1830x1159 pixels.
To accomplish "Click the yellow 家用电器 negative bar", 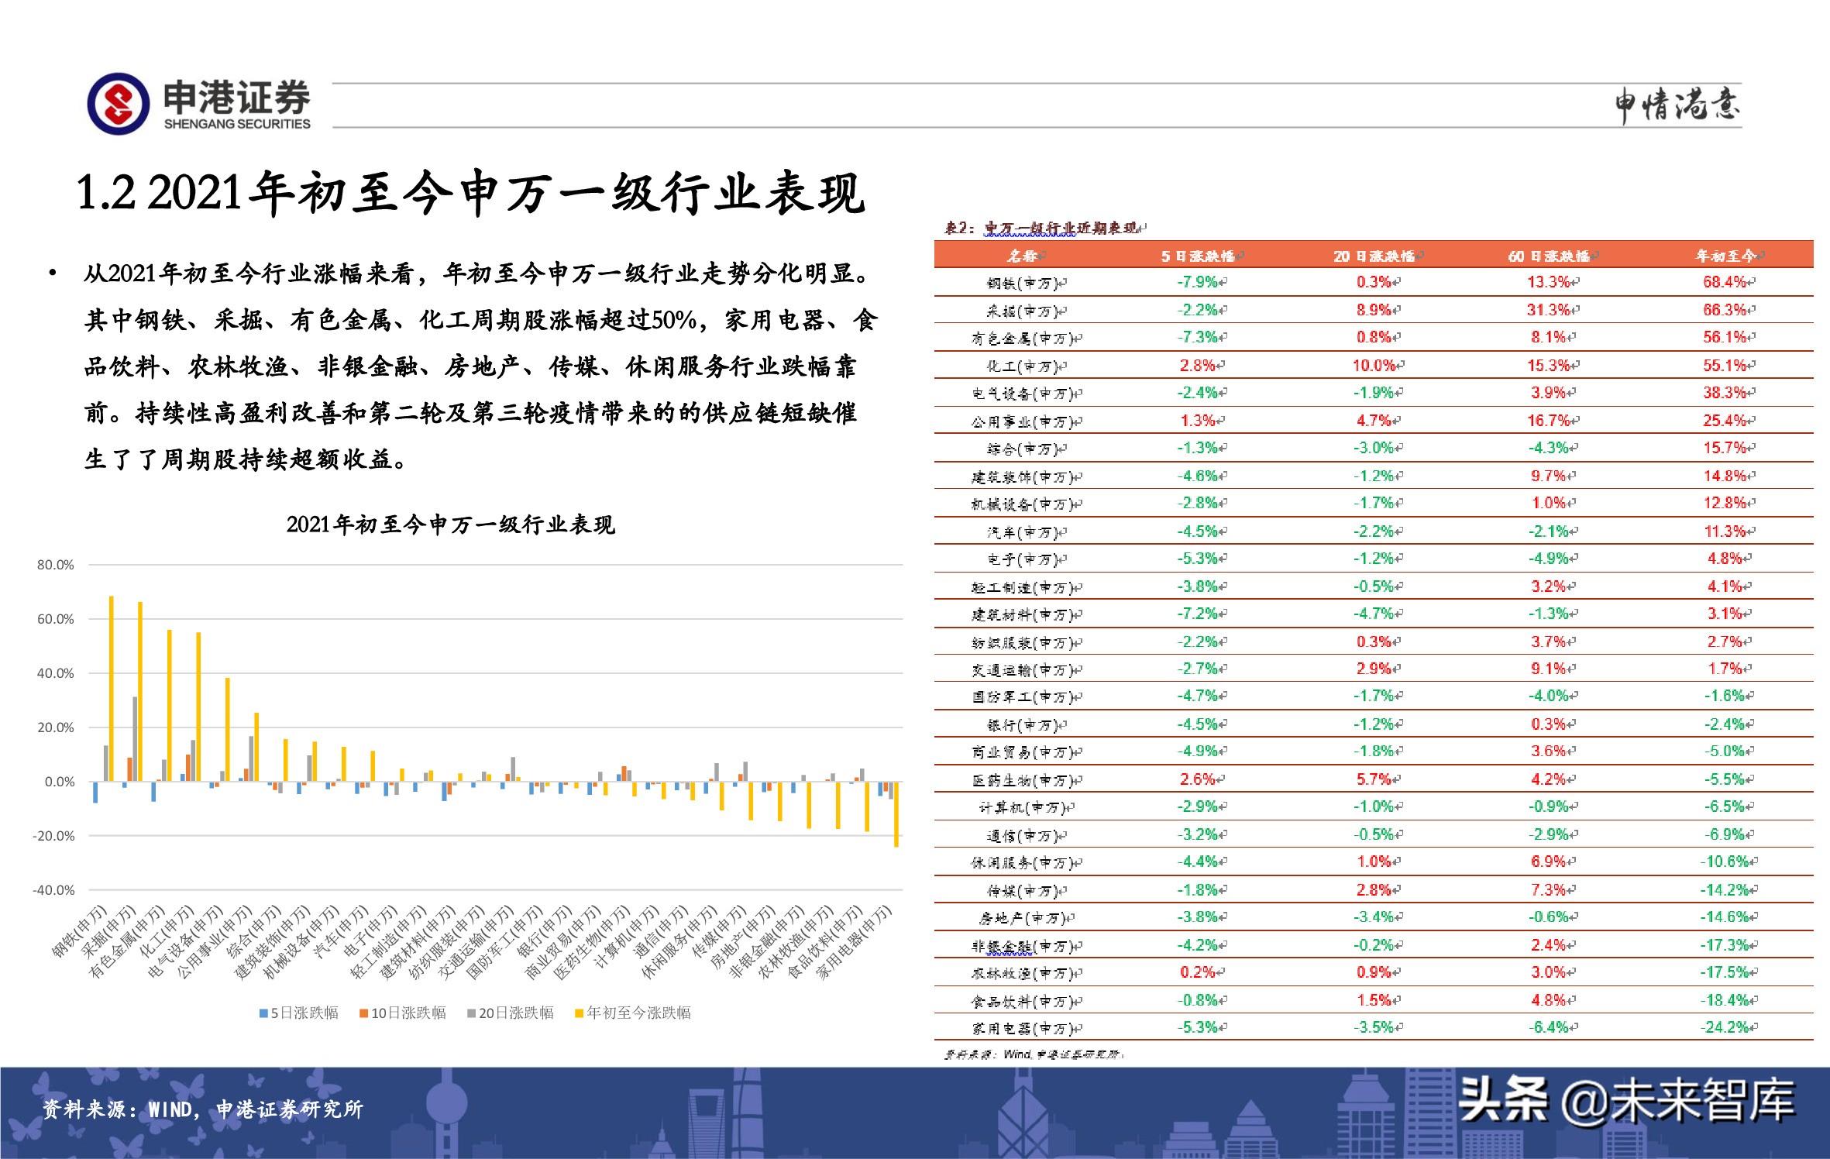I will (896, 814).
